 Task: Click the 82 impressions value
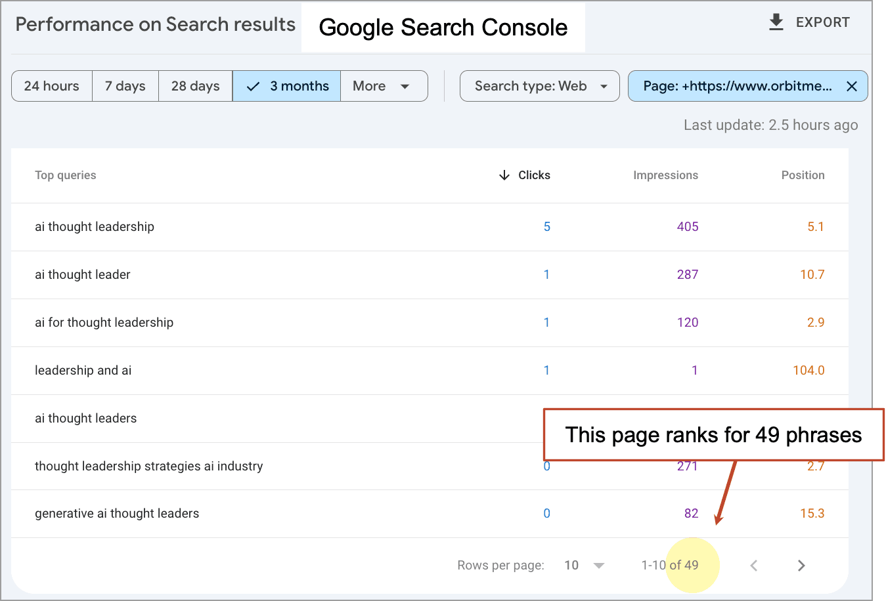tap(692, 514)
